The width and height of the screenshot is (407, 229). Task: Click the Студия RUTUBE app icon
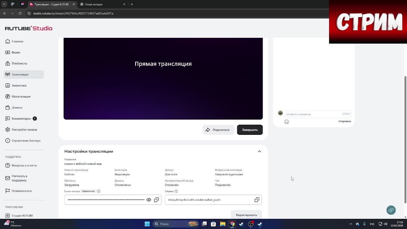pyautogui.click(x=8, y=216)
